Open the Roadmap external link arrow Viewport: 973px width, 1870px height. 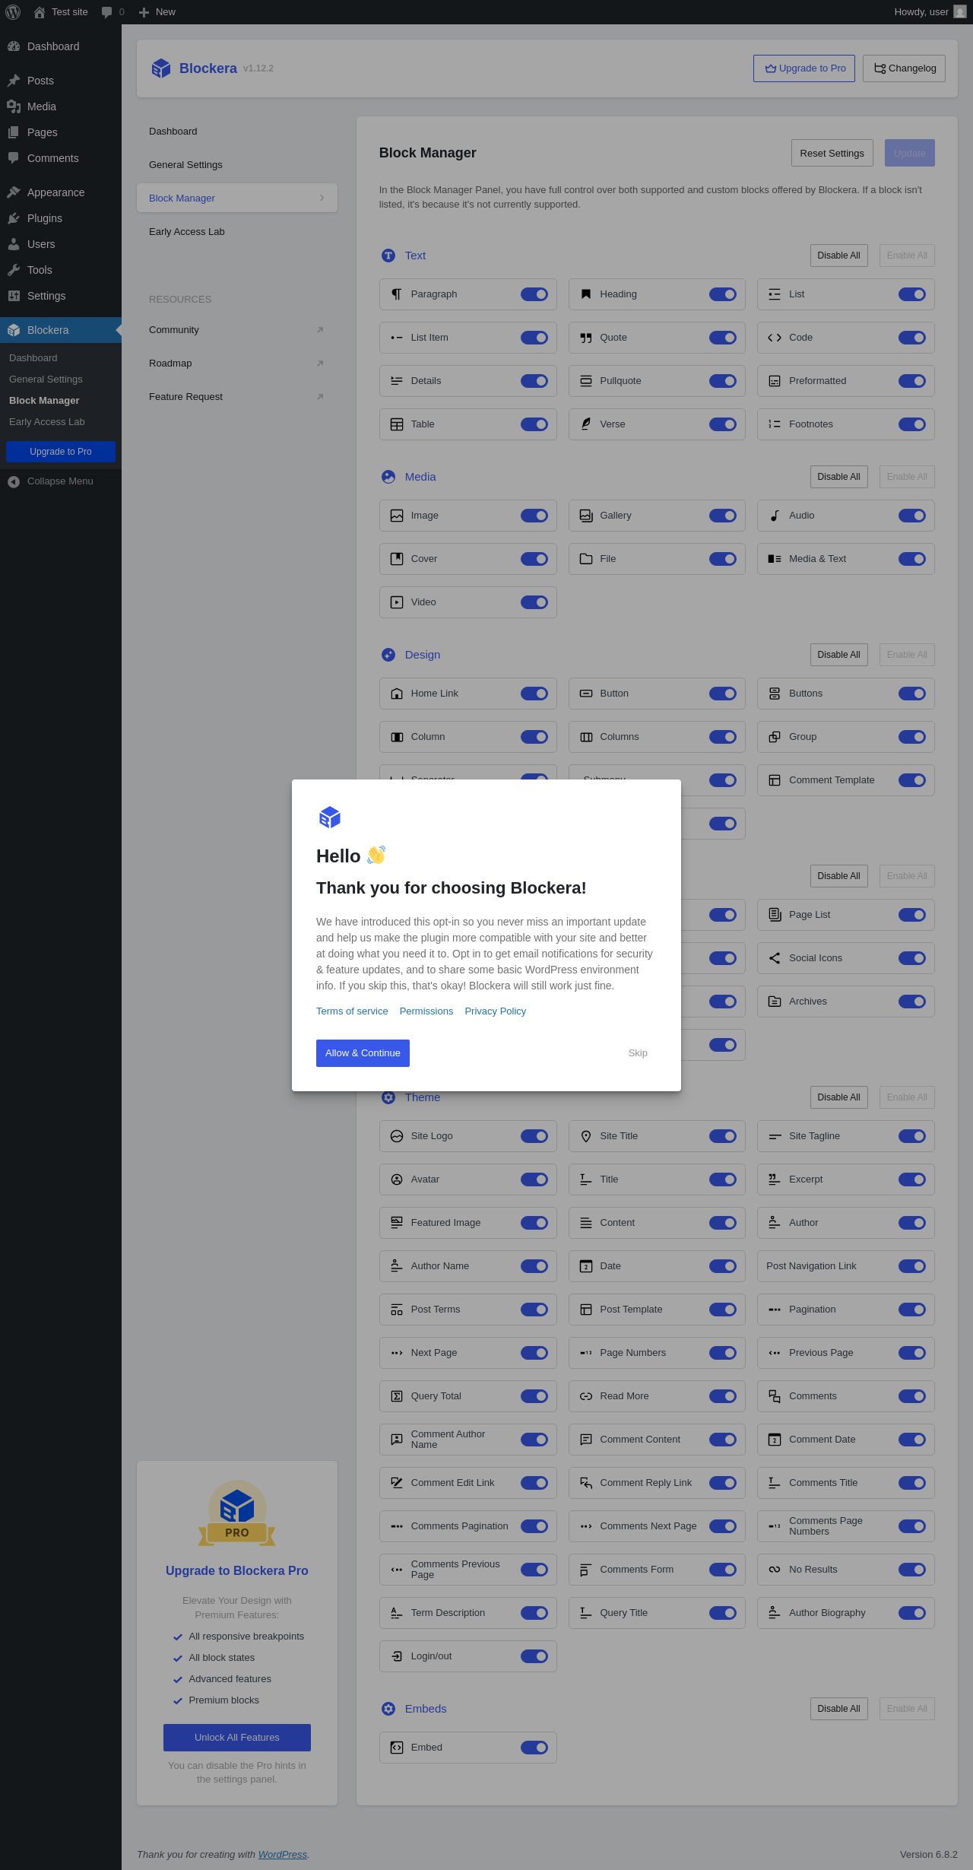(320, 364)
